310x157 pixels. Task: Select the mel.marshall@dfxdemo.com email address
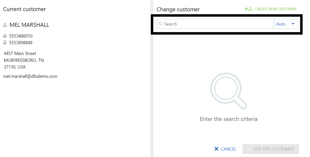pyautogui.click(x=30, y=76)
